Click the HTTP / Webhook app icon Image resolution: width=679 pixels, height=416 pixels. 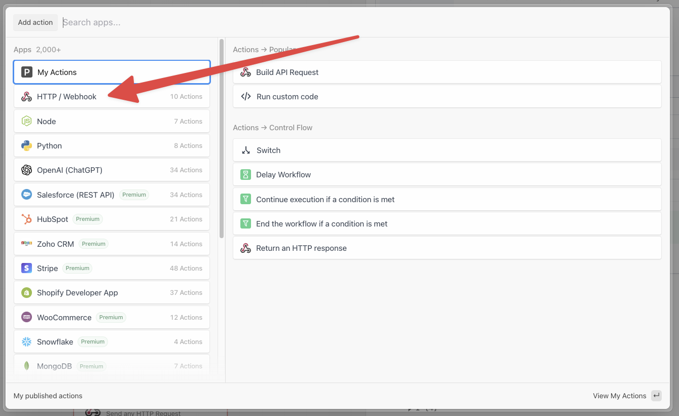pos(26,97)
